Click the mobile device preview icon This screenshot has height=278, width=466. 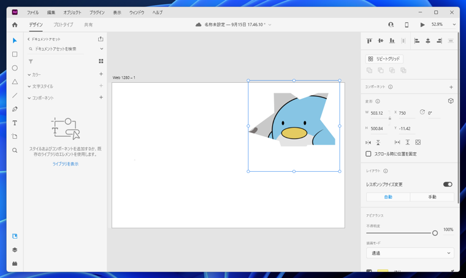[x=407, y=25]
